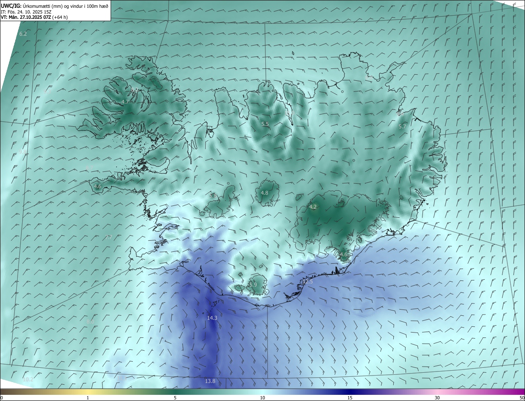Click the 4.2 value on Vatnajökull glacier
This screenshot has width=525, height=401.
(313, 207)
